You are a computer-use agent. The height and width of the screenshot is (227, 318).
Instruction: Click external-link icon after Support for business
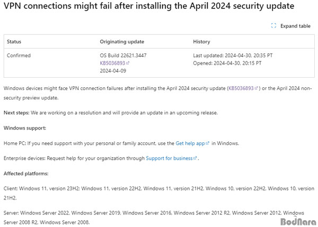tap(195, 158)
